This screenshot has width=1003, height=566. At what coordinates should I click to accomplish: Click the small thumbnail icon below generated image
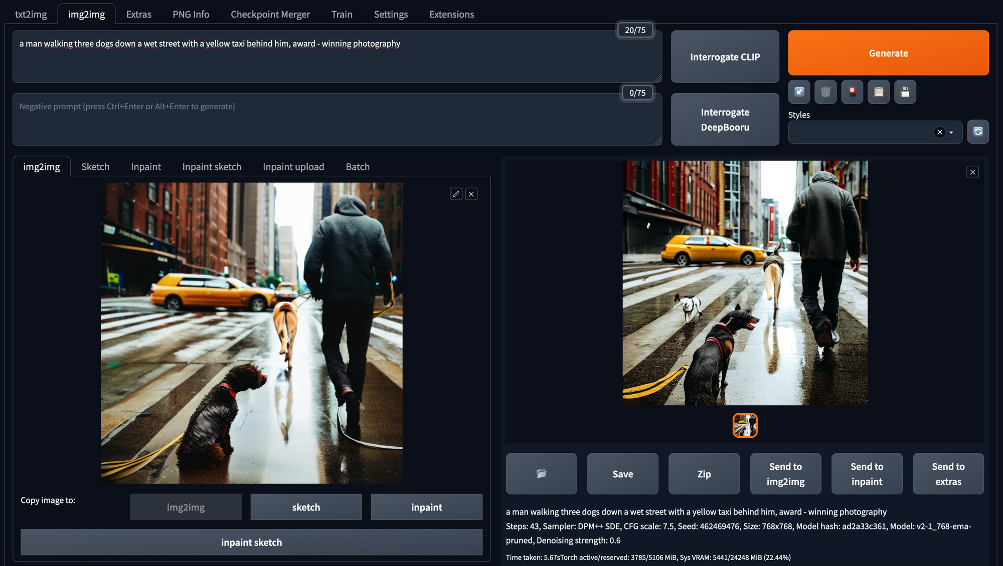(745, 425)
